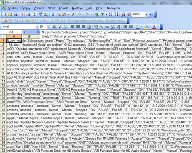Click the insert function fx button

[38, 32]
